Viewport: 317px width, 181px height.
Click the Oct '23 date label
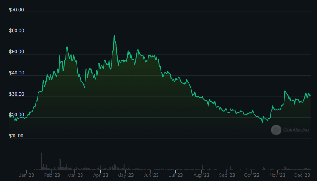251,175
